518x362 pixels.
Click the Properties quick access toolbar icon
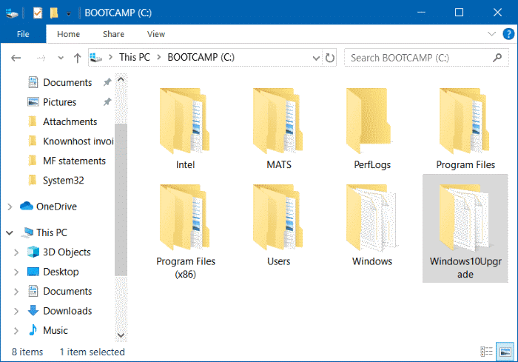pyautogui.click(x=37, y=13)
